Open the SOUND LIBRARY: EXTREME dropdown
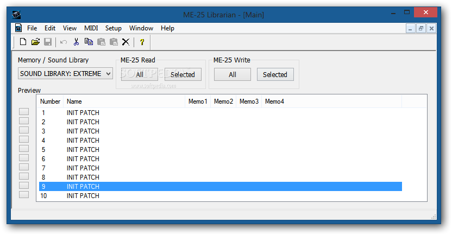Viewport: 452px width, 235px height. tap(65, 74)
